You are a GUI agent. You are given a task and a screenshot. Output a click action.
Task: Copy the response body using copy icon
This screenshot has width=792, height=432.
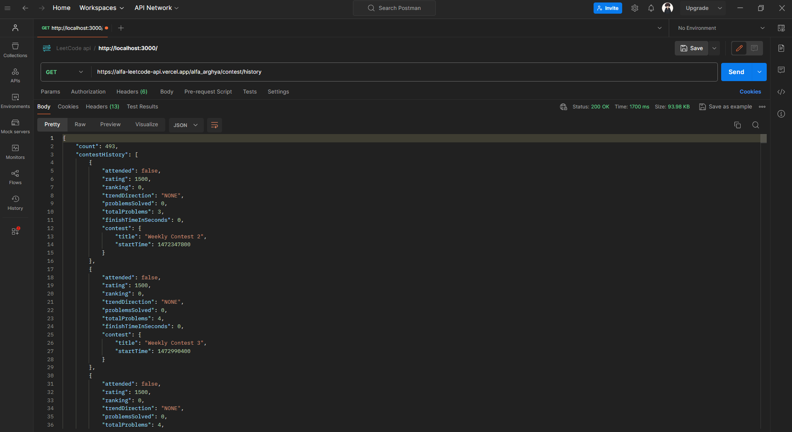pyautogui.click(x=737, y=125)
